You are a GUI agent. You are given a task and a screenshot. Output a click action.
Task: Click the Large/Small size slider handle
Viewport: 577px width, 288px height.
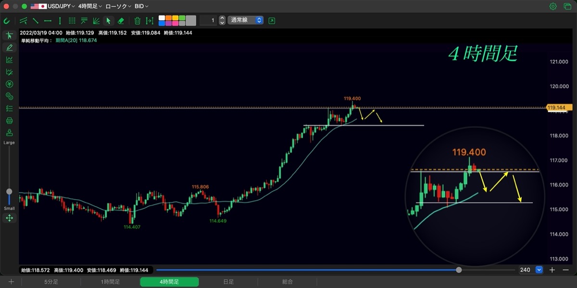(x=9, y=192)
